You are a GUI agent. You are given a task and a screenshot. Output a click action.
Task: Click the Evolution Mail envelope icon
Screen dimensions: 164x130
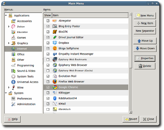click(55, 76)
